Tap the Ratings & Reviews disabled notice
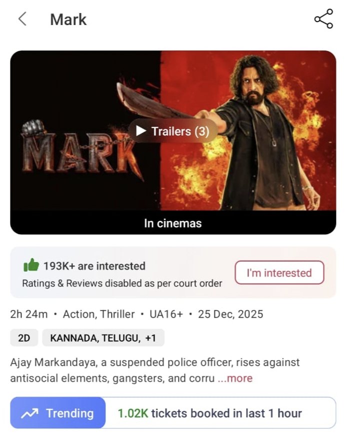This screenshot has width=352, height=436. pos(122,283)
